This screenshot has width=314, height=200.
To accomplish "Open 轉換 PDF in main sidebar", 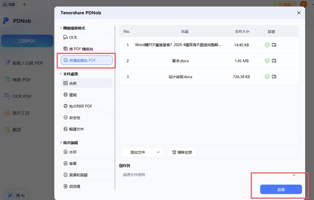I will (18, 80).
